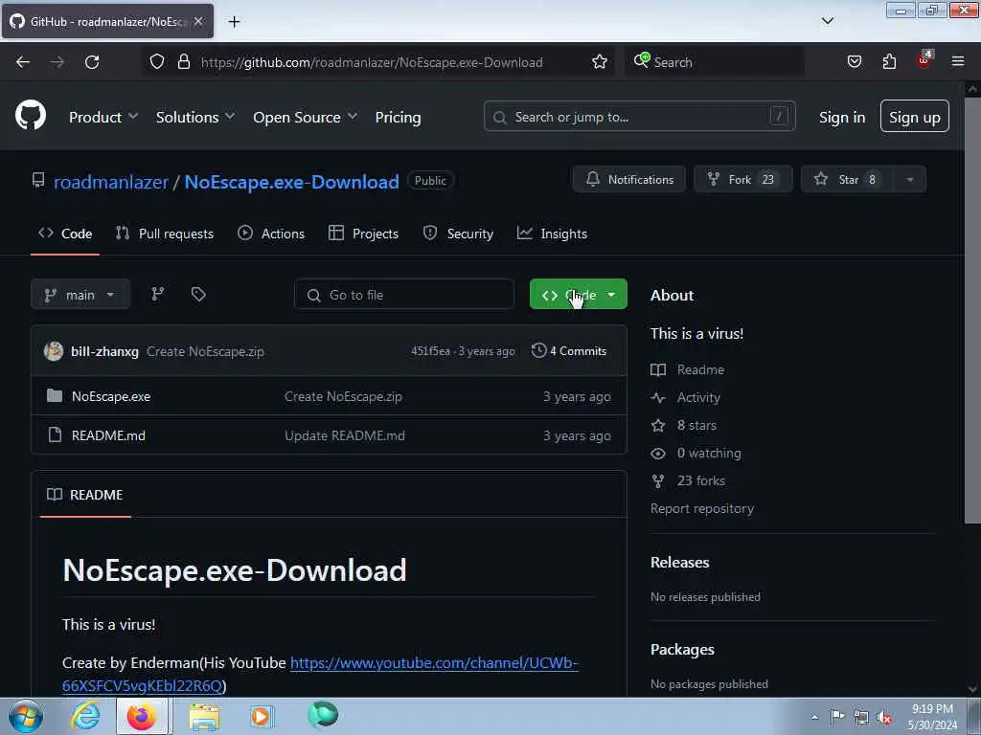
Task: Open bill-zhanxg author link
Action: (104, 351)
